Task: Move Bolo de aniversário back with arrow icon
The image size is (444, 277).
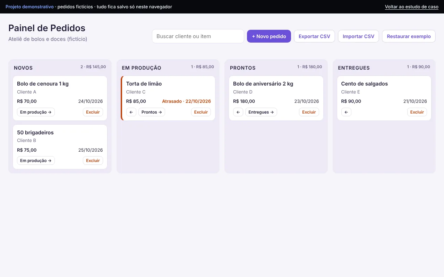Action: [x=238, y=112]
